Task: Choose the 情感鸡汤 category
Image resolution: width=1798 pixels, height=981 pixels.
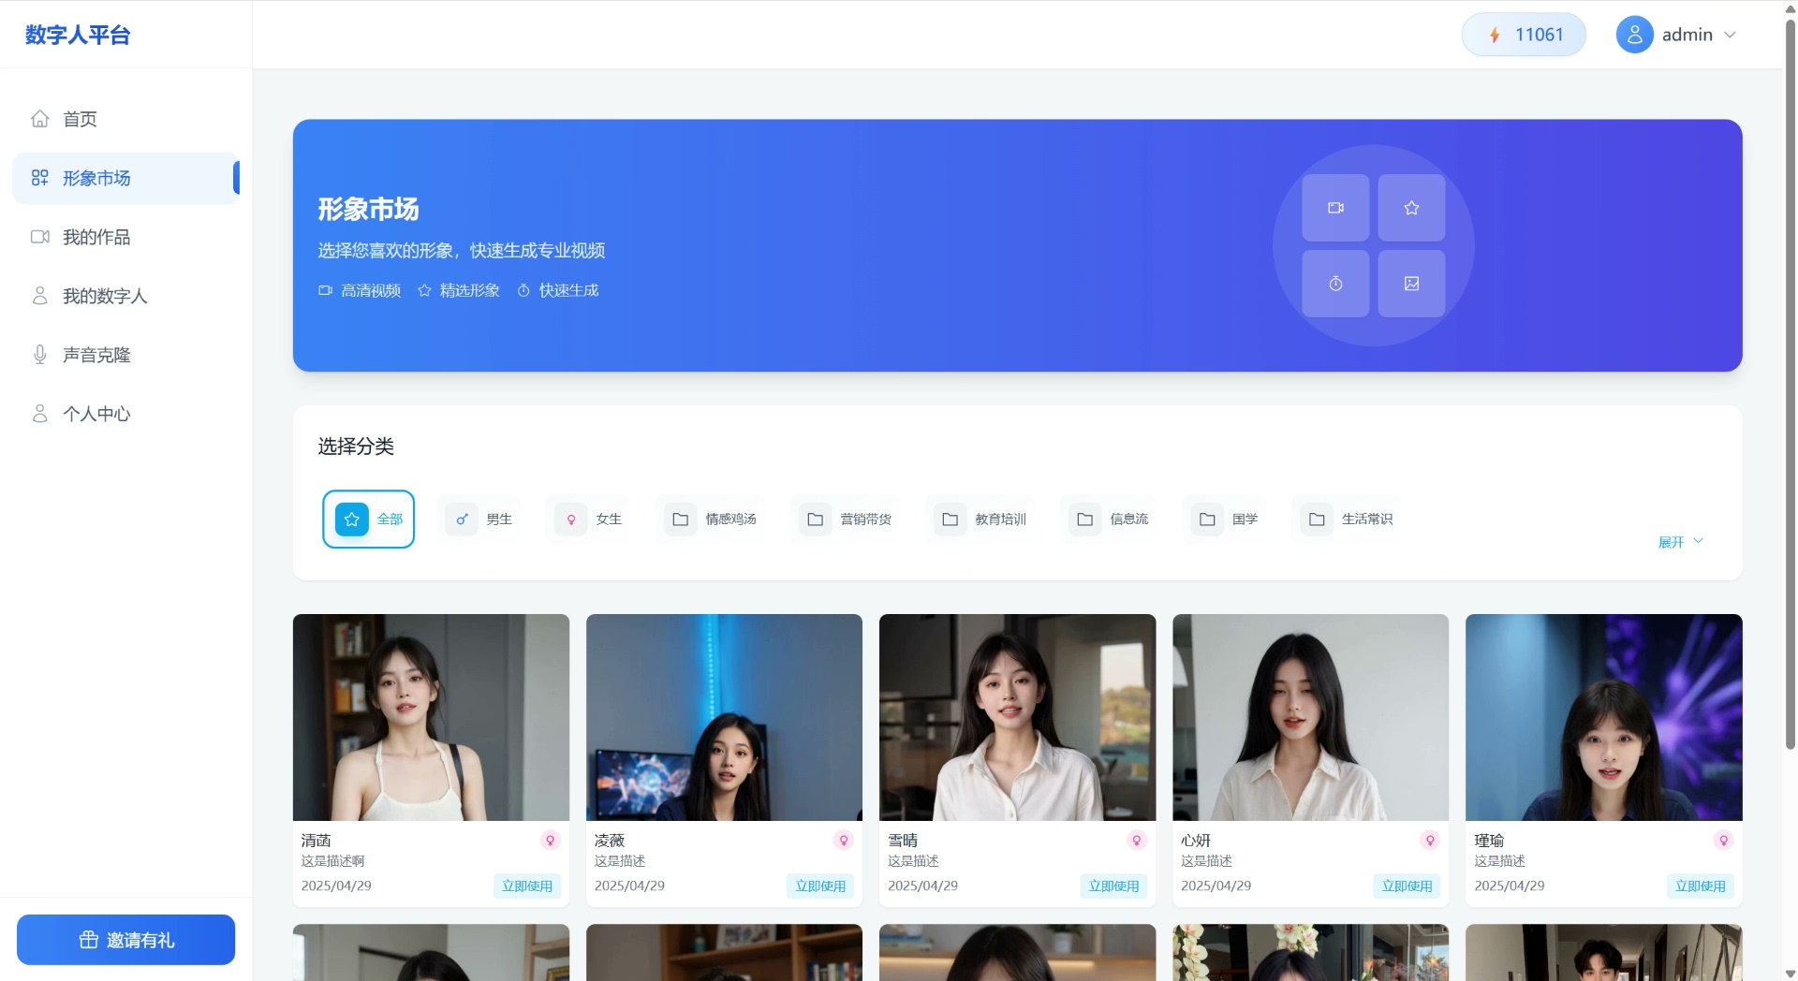Action: [711, 519]
